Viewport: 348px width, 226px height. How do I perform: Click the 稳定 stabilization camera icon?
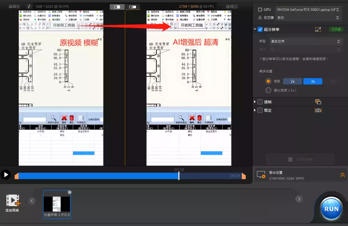tap(318, 110)
